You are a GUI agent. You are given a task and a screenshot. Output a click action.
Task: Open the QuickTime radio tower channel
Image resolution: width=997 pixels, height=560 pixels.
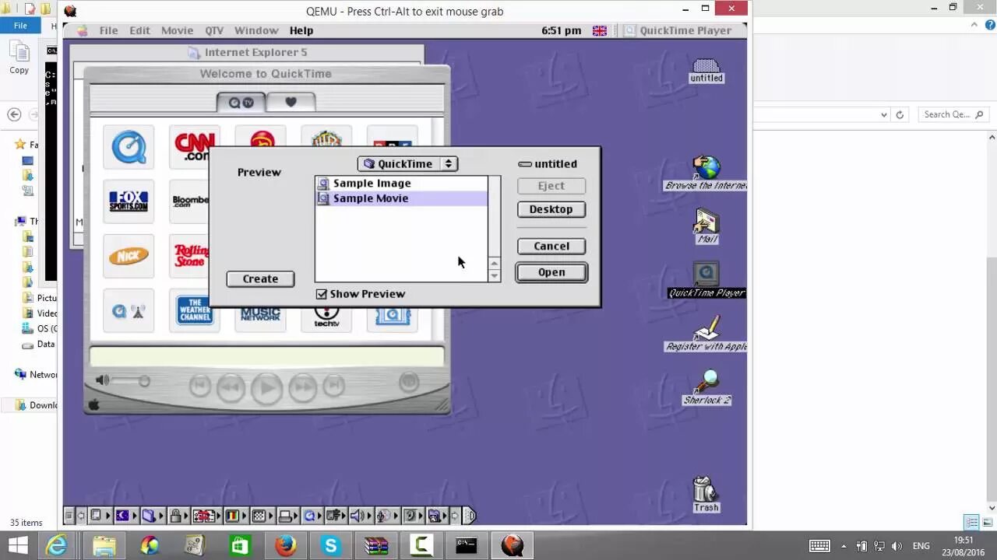pos(129,311)
